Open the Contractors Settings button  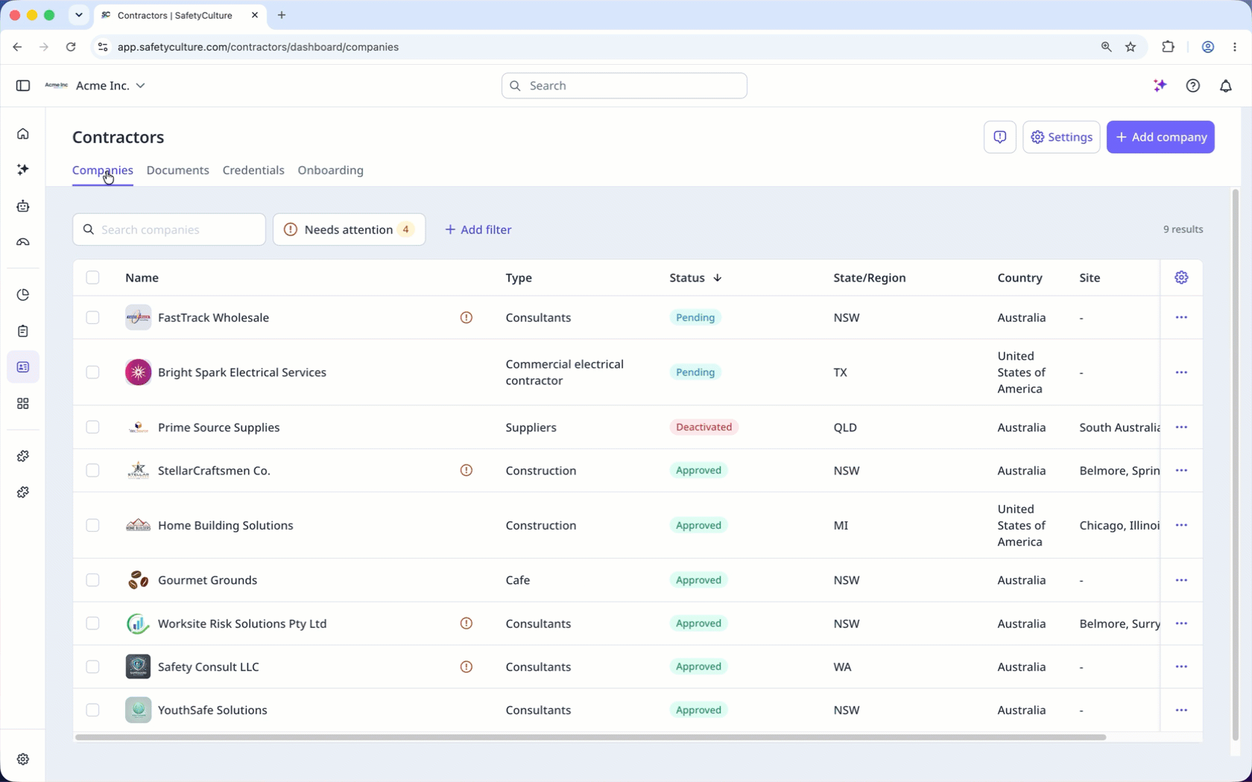pyautogui.click(x=1061, y=137)
